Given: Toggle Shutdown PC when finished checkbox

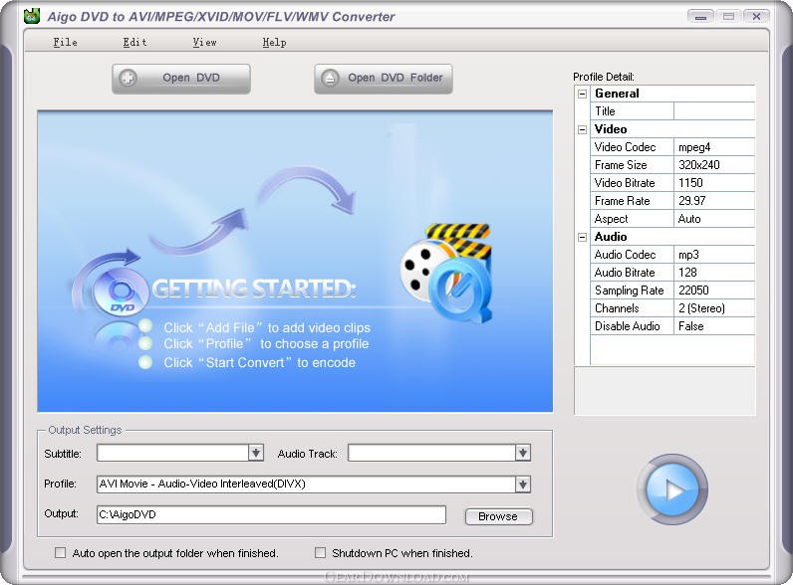Looking at the screenshot, I should [320, 553].
